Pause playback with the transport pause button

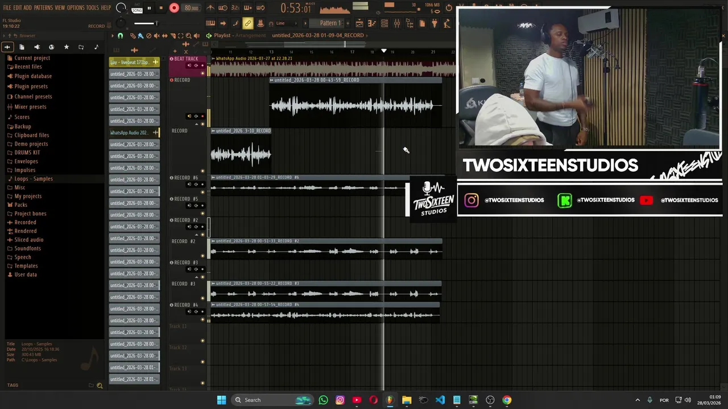(x=149, y=8)
